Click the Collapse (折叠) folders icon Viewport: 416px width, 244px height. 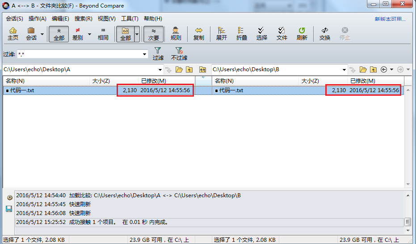tap(241, 34)
